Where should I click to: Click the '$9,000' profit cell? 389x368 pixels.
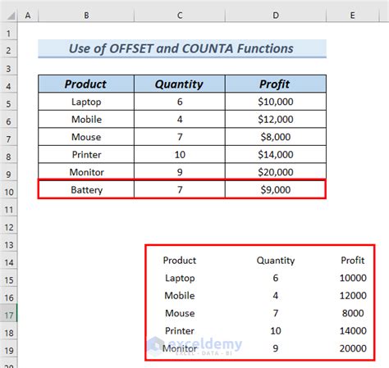click(x=276, y=190)
